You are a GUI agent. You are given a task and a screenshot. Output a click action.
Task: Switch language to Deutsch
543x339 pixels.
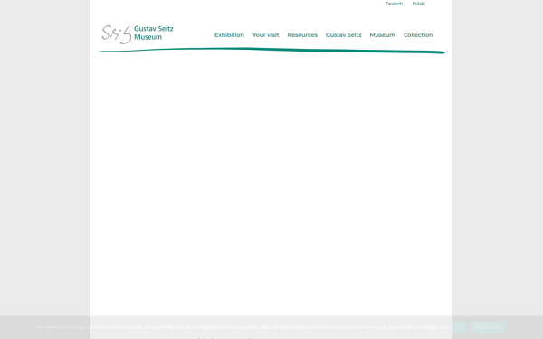pyautogui.click(x=395, y=4)
